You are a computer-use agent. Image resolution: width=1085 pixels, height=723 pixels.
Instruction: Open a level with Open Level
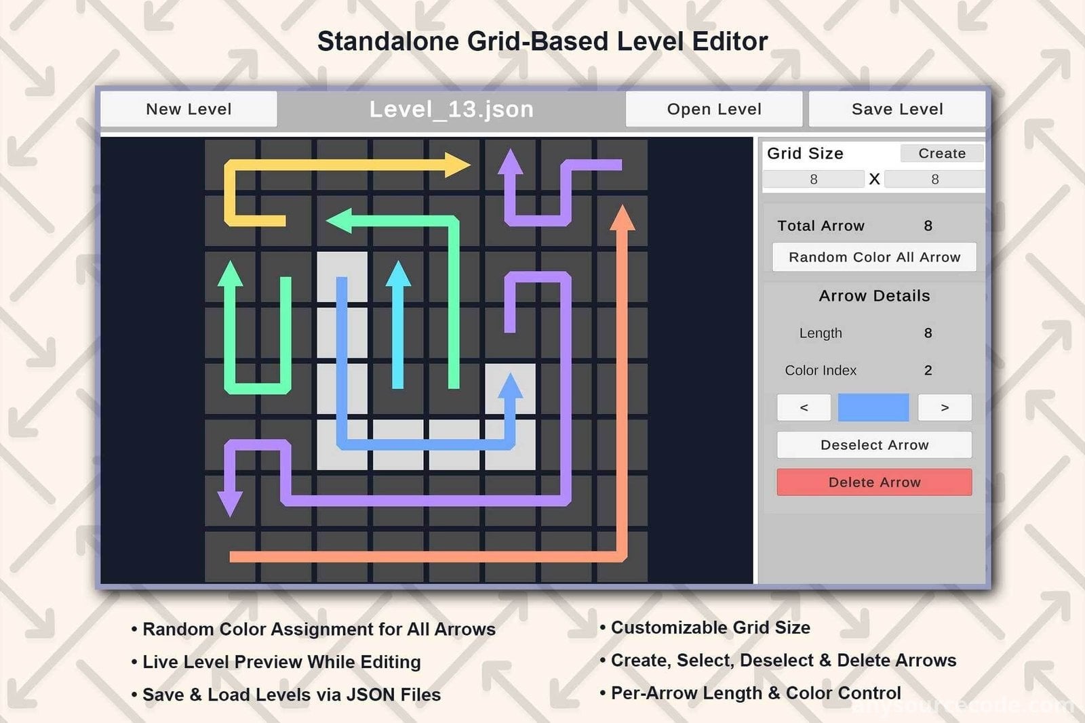[x=713, y=109]
